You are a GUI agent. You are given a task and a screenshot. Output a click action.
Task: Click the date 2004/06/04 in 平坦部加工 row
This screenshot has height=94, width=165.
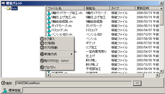[x=144, y=69]
